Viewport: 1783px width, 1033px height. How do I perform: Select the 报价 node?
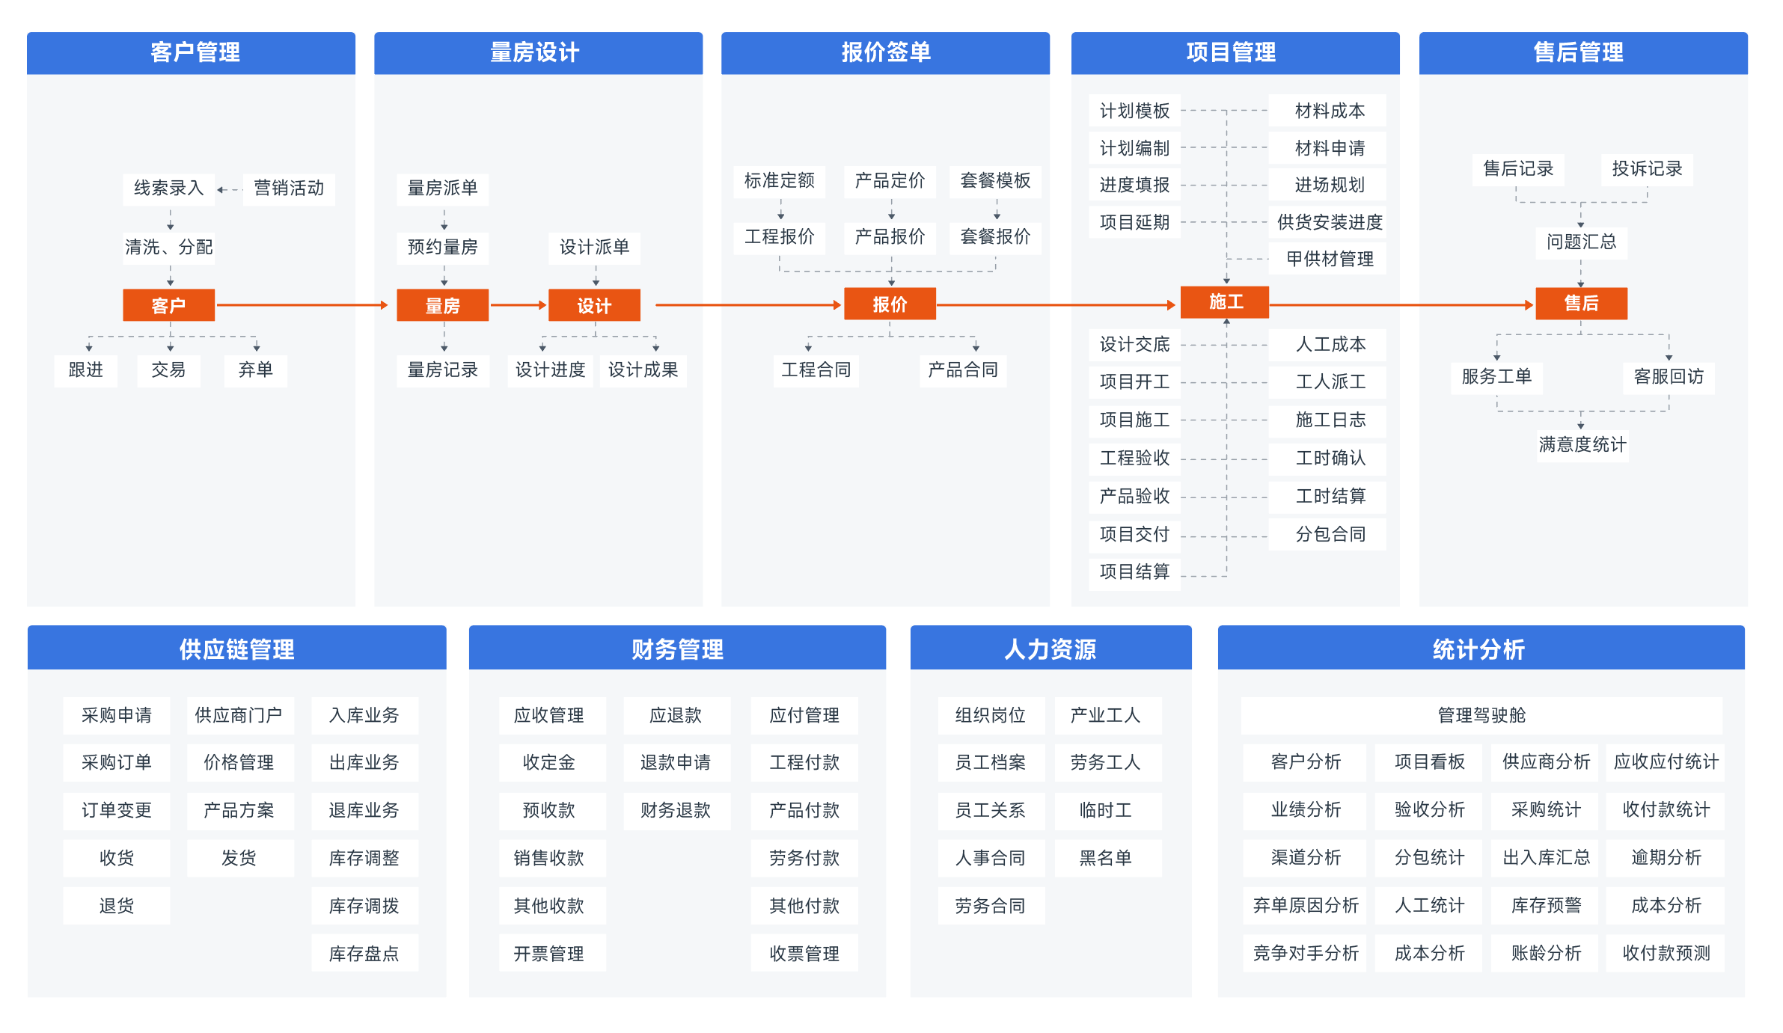pyautogui.click(x=890, y=303)
